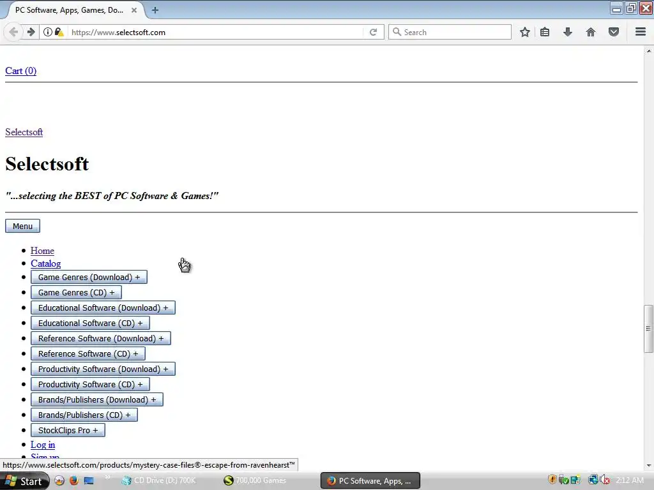Viewport: 654px width, 490px height.
Task: Expand Productivity Software (Download) menu
Action: 103,369
